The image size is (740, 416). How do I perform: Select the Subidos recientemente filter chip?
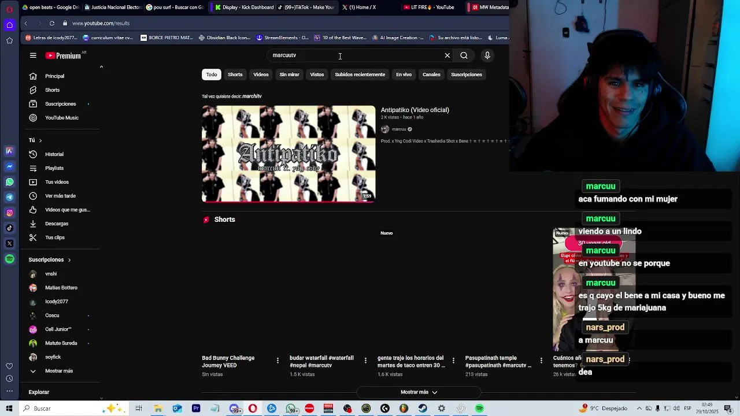click(x=360, y=75)
